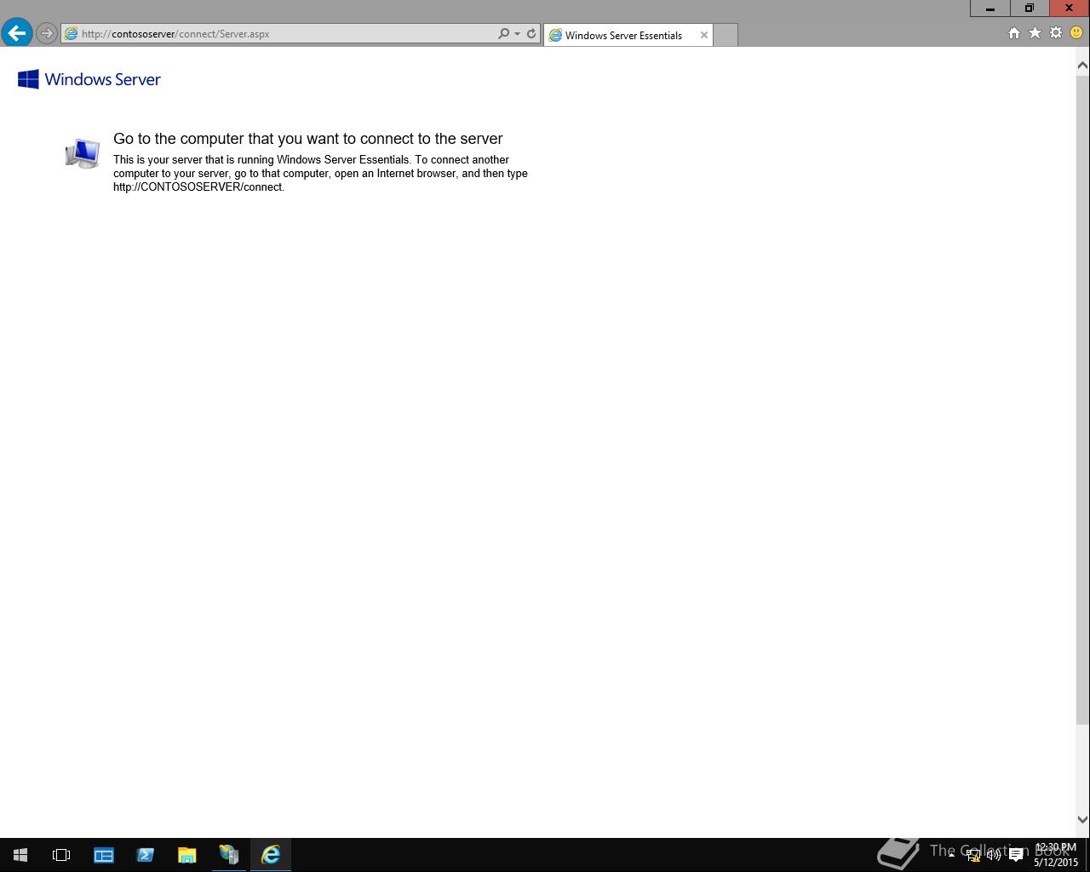The image size is (1090, 872).
Task: Close the Windows Server Essentials tab
Action: (704, 35)
